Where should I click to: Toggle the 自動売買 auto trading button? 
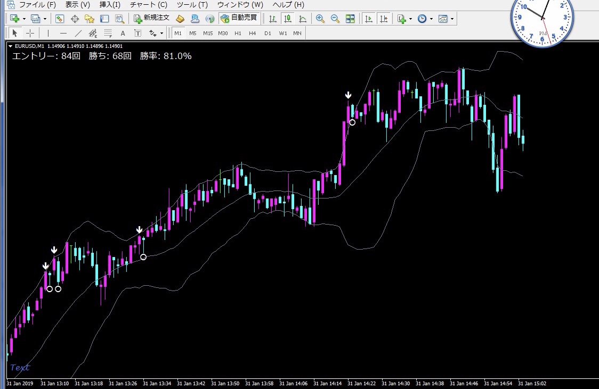coord(239,18)
